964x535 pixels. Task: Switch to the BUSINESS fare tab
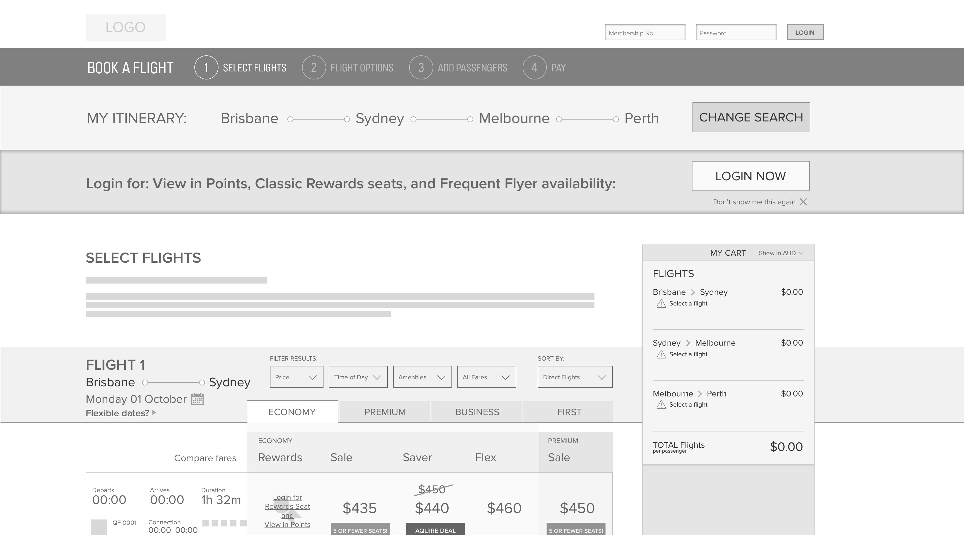(477, 412)
